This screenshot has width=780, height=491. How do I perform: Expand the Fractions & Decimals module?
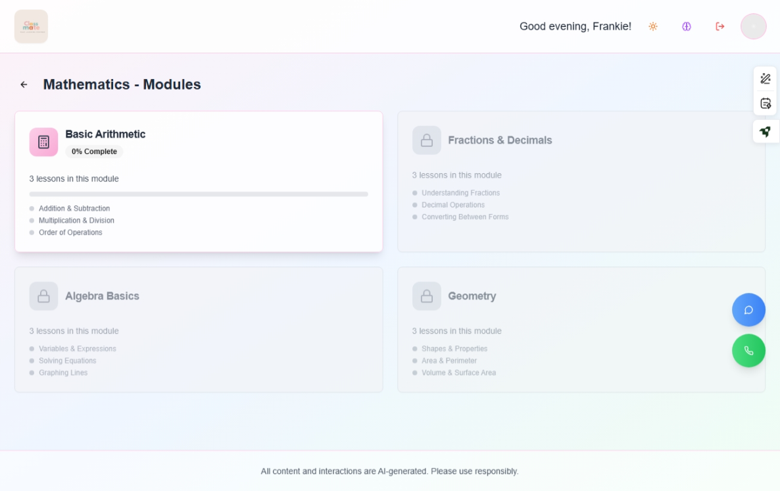(581, 181)
